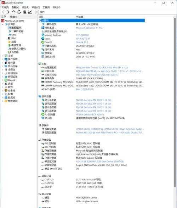Open the HexaCore Intel Core i5-12490F link
This screenshot has height=208, width=177.
coord(102,68)
